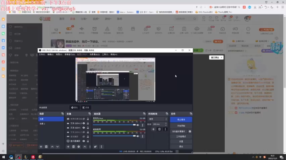Open source 属性 button above docks

74,108
